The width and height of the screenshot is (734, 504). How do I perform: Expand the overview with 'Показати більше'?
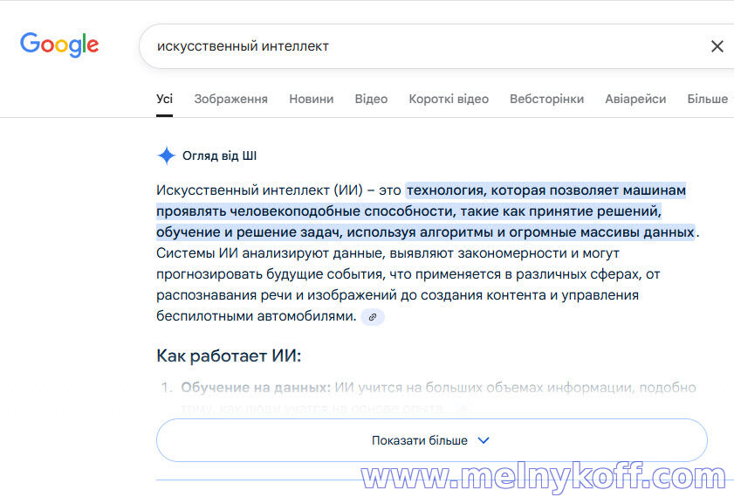click(431, 440)
